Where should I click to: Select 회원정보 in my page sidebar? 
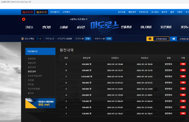pyautogui.click(x=32, y=59)
